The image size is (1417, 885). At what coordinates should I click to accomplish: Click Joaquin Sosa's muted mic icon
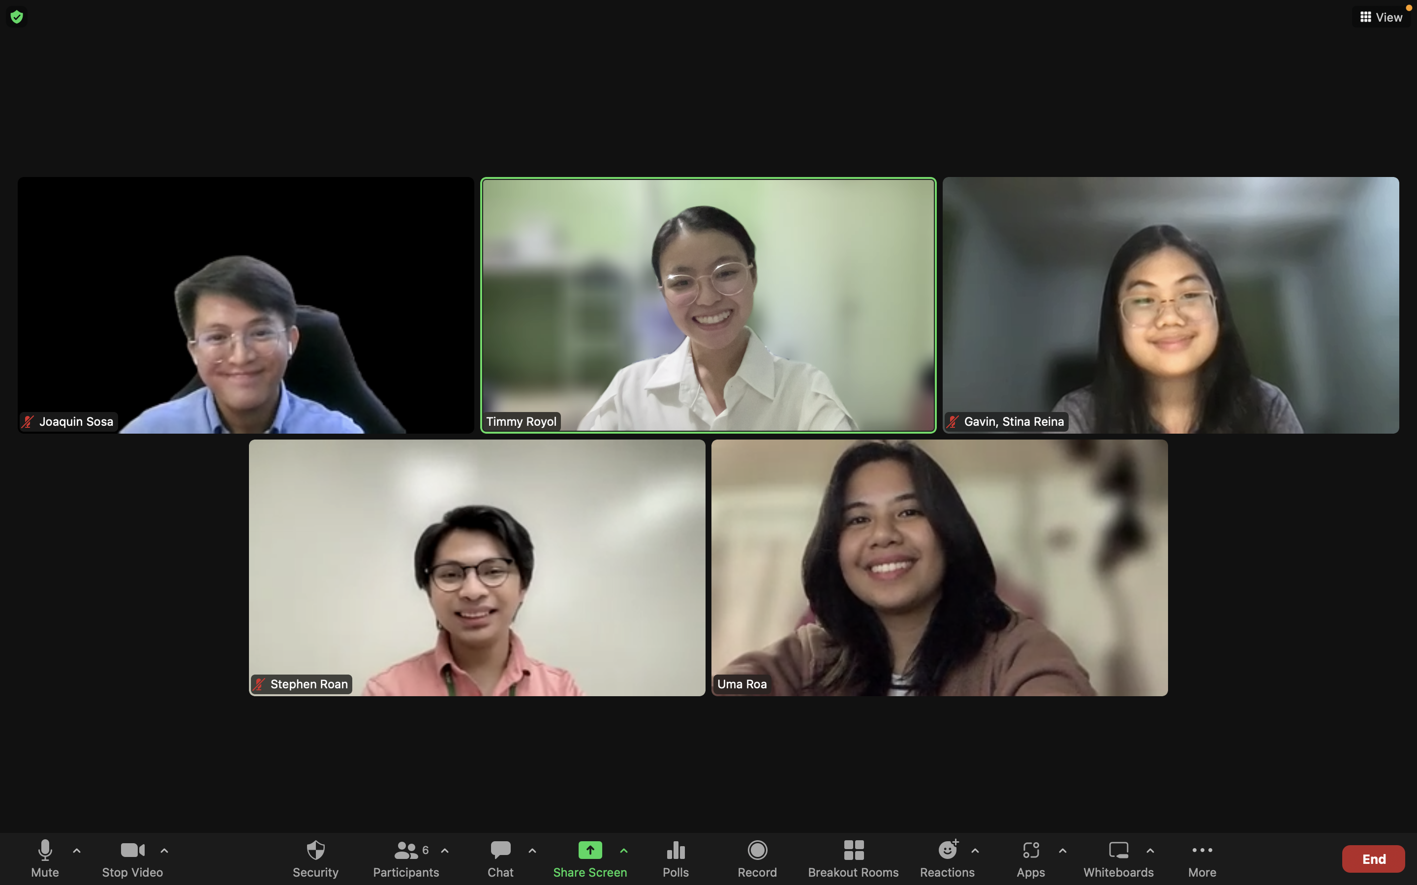point(28,421)
